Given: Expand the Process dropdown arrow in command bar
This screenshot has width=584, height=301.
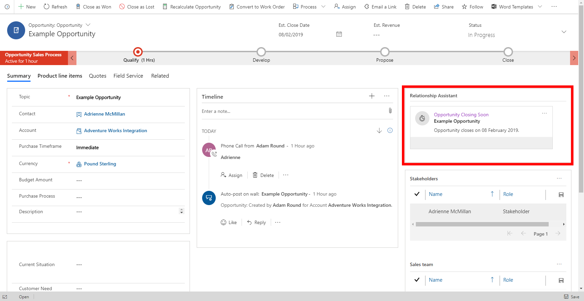Looking at the screenshot, I should tap(323, 7).
